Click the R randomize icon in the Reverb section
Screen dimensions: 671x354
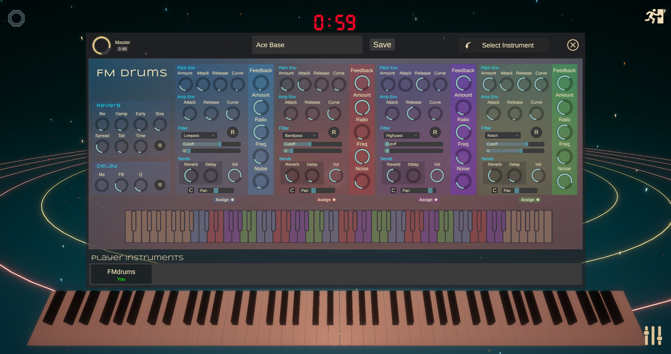click(160, 146)
